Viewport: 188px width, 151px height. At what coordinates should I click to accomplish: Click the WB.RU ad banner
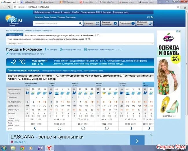[x=169, y=74]
